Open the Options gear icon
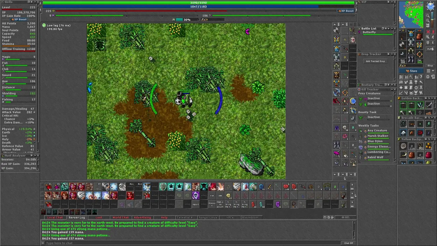This screenshot has height=246, width=437. (428, 77)
